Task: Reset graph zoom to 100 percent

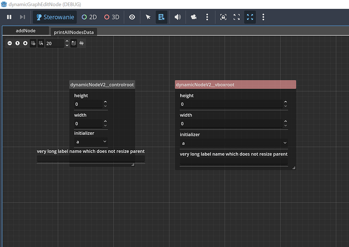Action: point(17,44)
